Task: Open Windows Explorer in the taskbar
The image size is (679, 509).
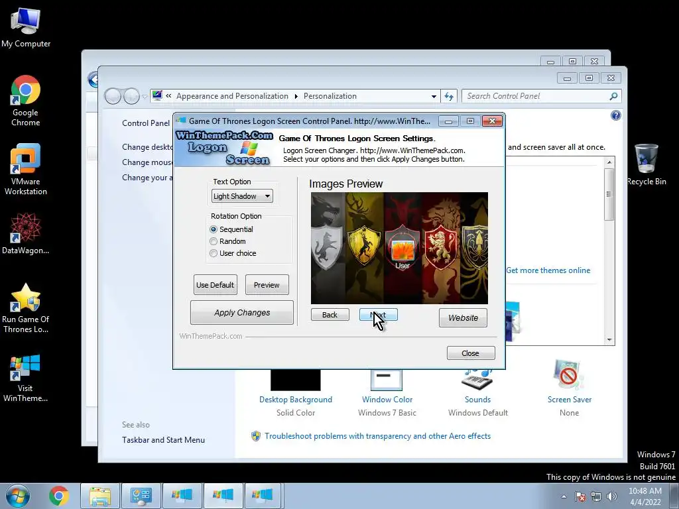Action: tap(100, 496)
